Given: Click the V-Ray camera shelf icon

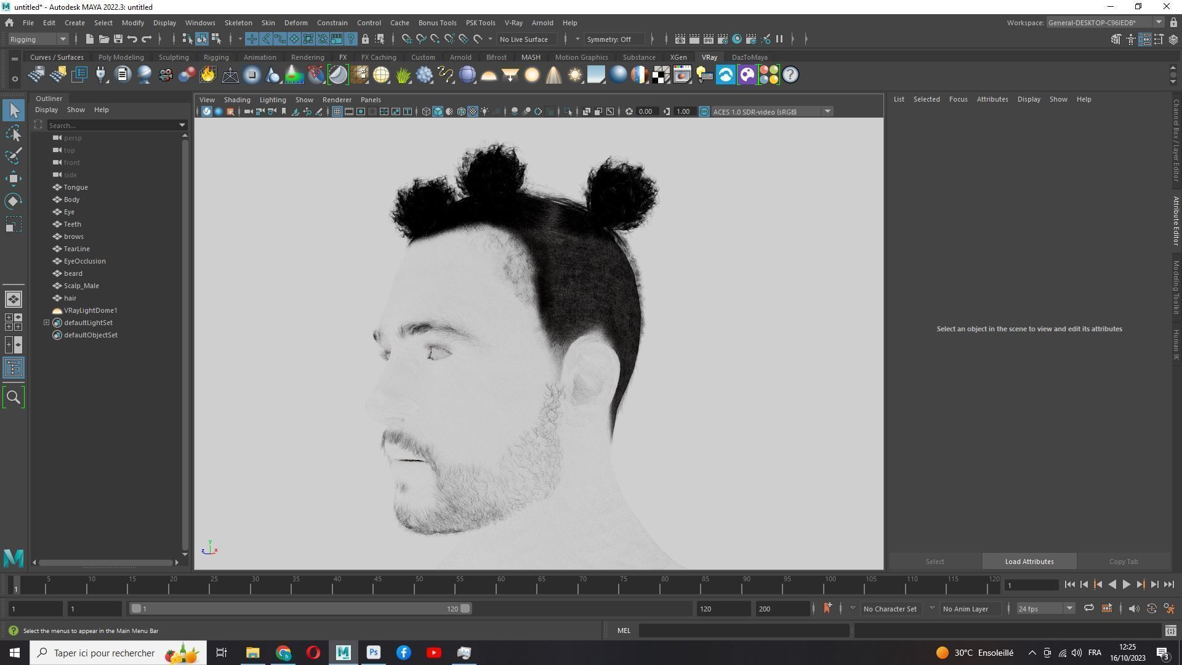Looking at the screenshot, I should (x=166, y=75).
